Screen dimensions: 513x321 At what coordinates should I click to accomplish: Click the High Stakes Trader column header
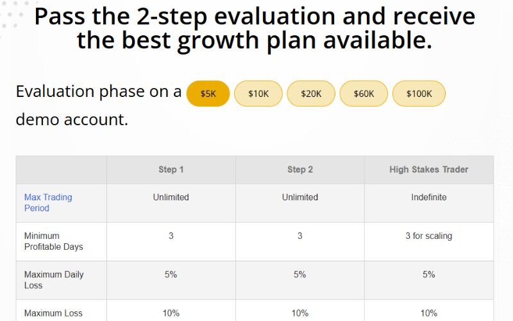tap(429, 169)
